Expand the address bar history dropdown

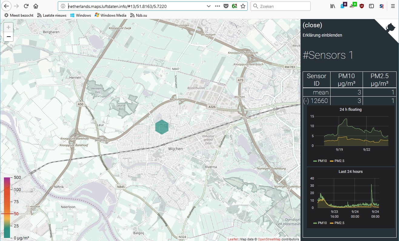pos(208,6)
